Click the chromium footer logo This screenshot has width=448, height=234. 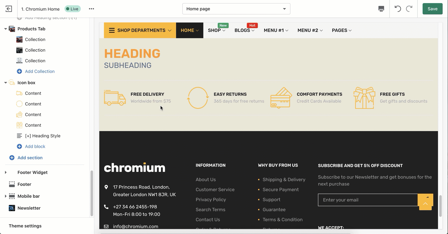point(135,168)
